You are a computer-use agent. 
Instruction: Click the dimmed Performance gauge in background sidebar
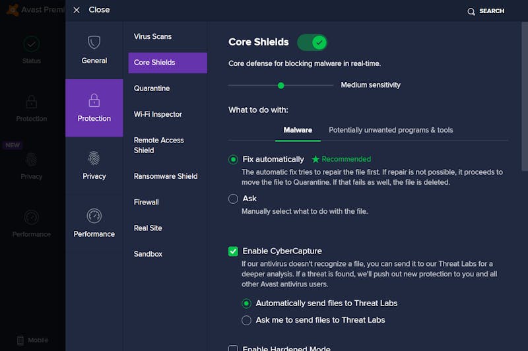click(x=31, y=218)
